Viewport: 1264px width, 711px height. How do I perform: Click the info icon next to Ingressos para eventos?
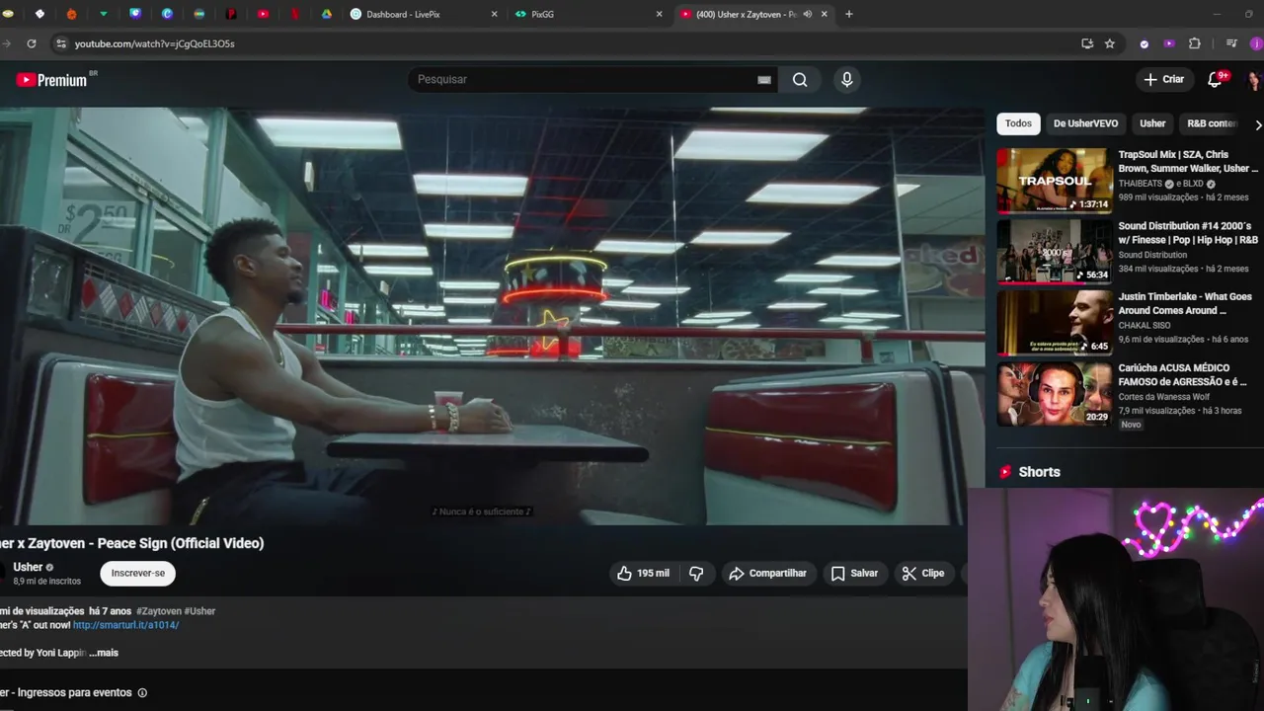(x=142, y=693)
